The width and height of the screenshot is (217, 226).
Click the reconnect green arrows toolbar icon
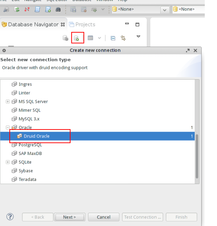point(17,10)
